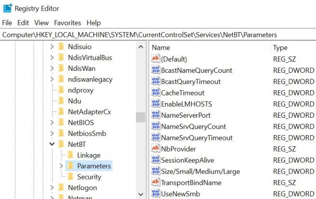Click the registry path address bar
This screenshot has width=316, height=199.
tap(158, 35)
